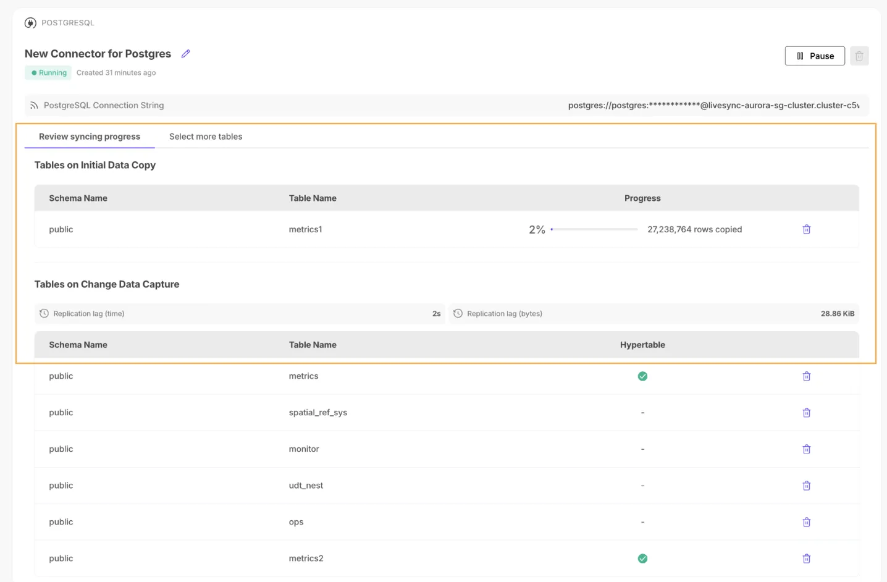887x582 pixels.
Task: Remove the metrics table via trash icon
Action: (806, 376)
